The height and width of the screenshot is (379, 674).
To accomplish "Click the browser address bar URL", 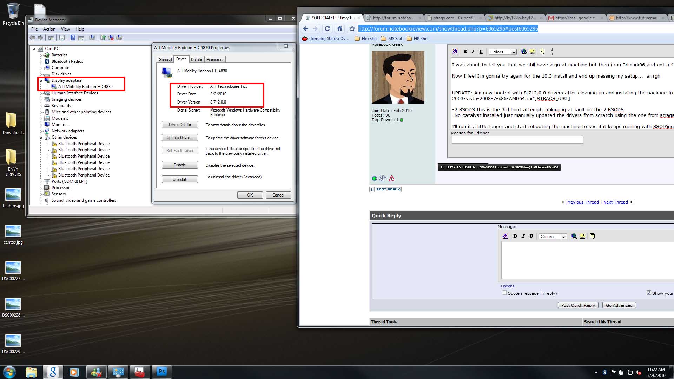I will pos(448,29).
